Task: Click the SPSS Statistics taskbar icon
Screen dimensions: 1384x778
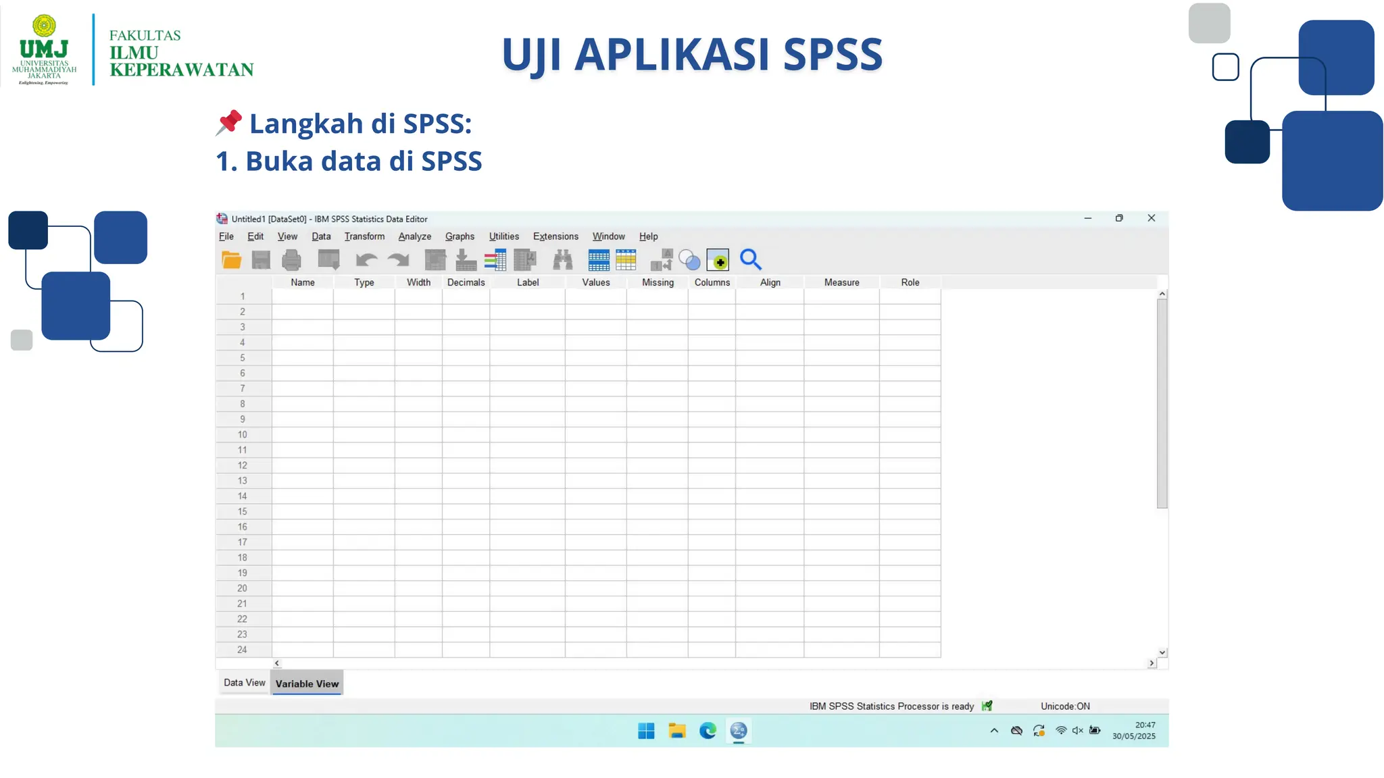Action: [739, 731]
